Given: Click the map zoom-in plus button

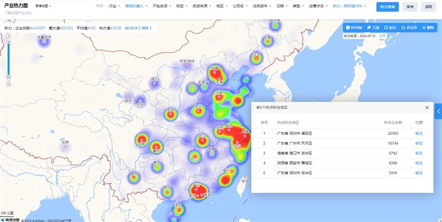Looking at the screenshot, I should tap(9, 42).
